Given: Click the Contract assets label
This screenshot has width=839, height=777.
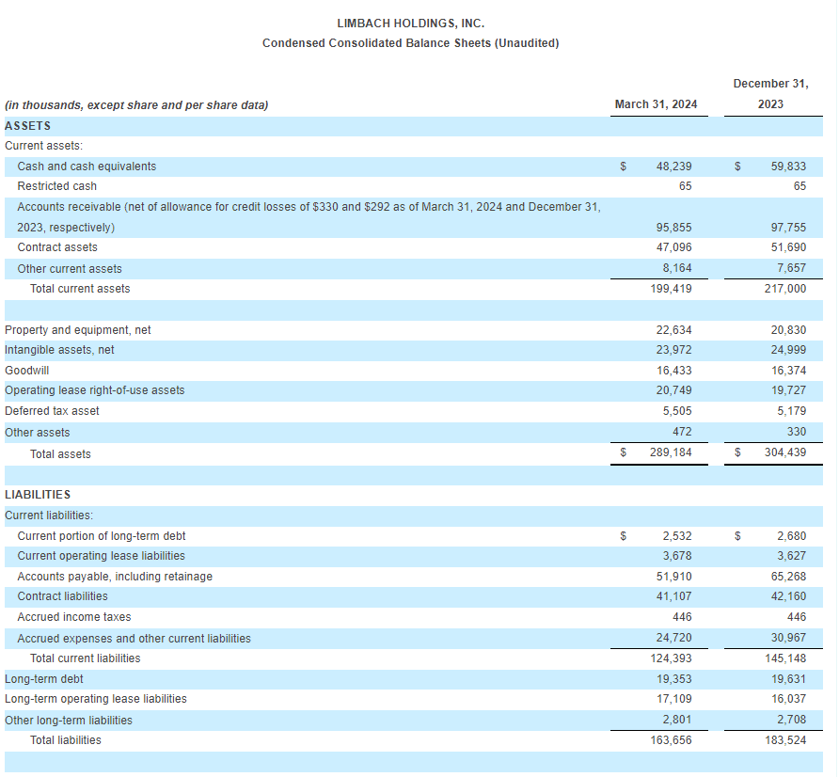Looking at the screenshot, I should click(x=57, y=247).
